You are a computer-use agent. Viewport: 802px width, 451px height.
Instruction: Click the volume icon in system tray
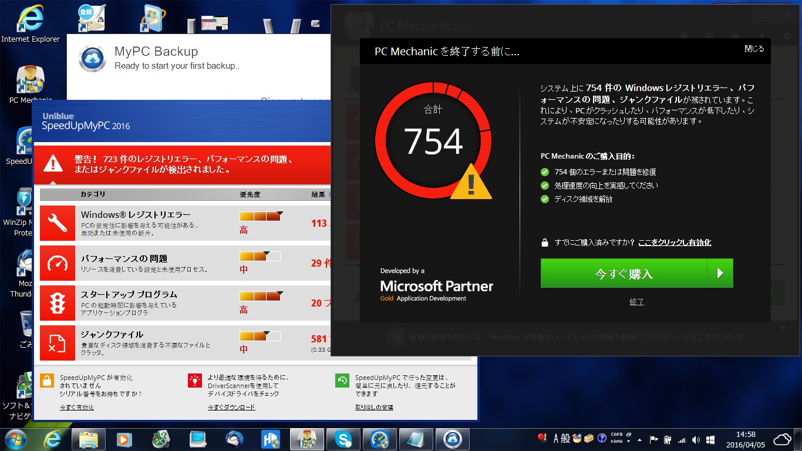click(696, 439)
